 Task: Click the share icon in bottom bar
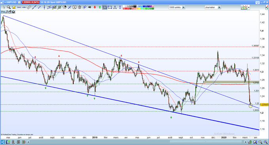point(3,142)
